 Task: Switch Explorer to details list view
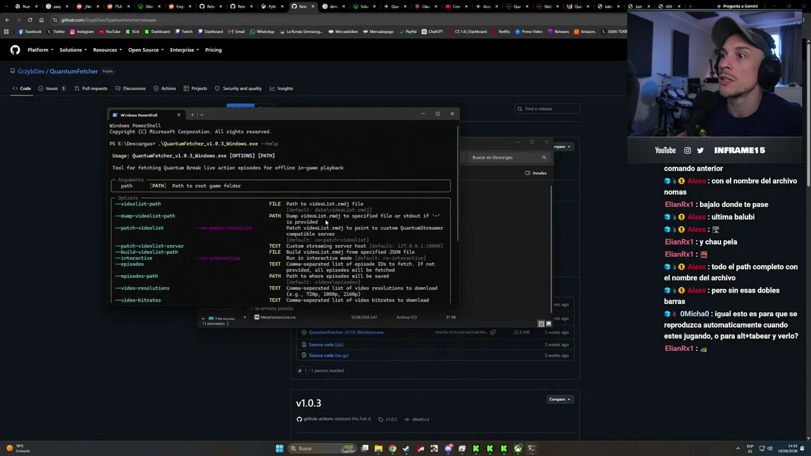click(541, 324)
